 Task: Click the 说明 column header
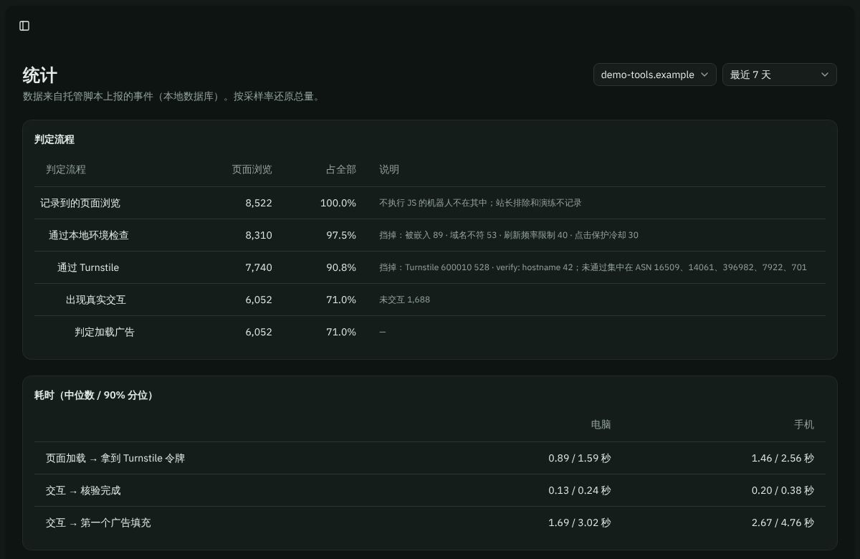(x=389, y=170)
